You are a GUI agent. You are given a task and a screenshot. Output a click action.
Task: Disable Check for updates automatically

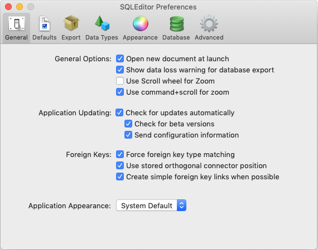click(119, 112)
